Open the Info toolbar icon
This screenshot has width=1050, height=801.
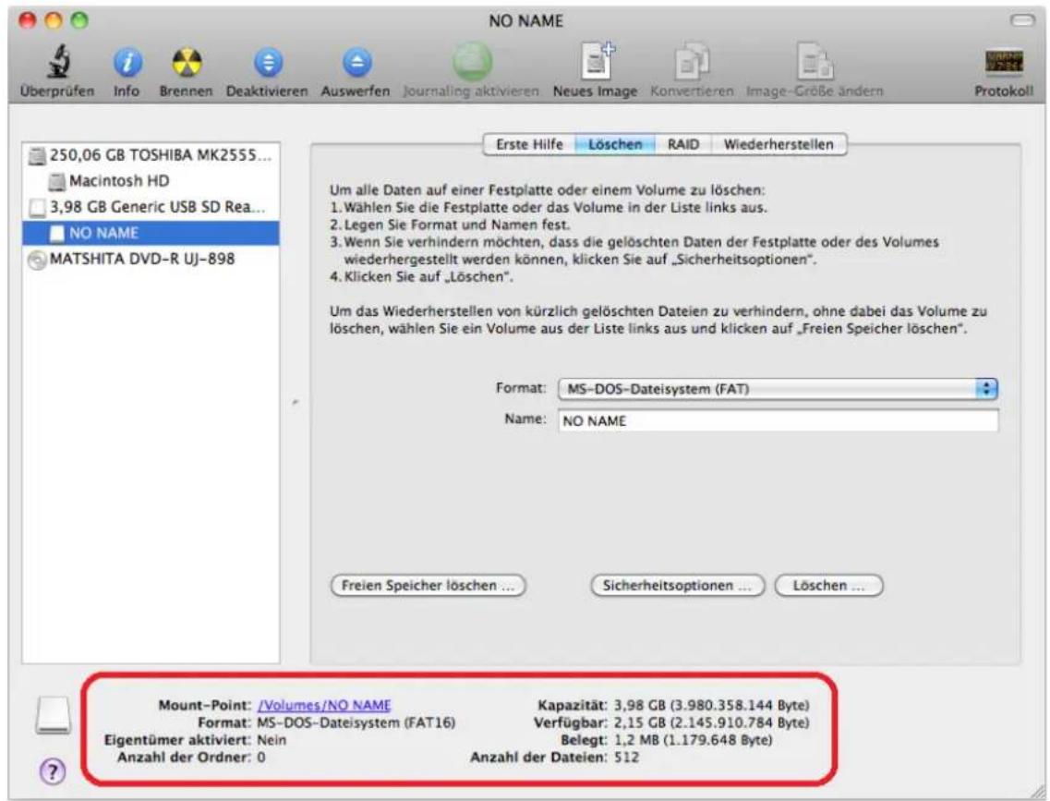[127, 64]
